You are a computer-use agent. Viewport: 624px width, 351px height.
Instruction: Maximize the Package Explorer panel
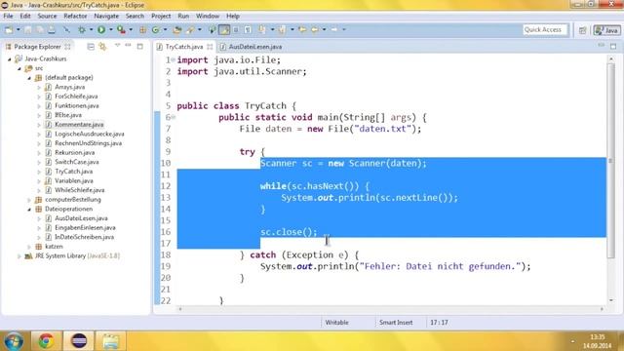(x=139, y=46)
